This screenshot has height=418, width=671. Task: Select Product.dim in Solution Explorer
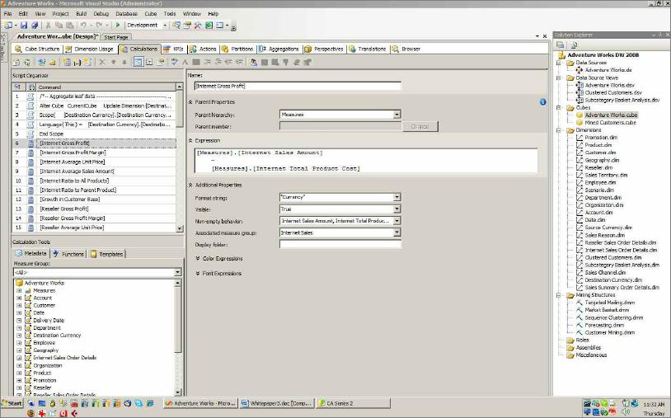(x=598, y=145)
